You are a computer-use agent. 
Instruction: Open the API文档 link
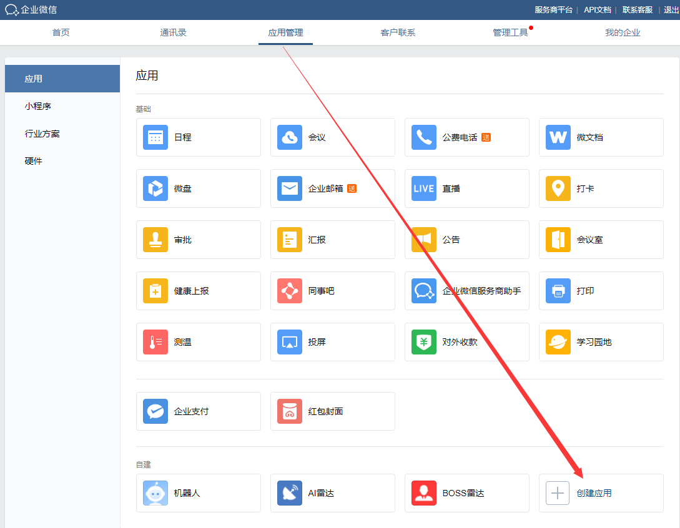tap(597, 9)
